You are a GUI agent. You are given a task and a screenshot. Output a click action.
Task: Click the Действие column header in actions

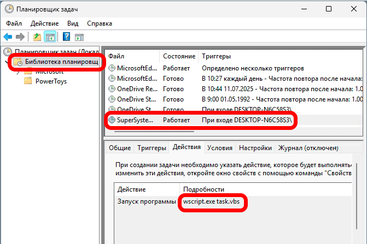pyautogui.click(x=147, y=189)
